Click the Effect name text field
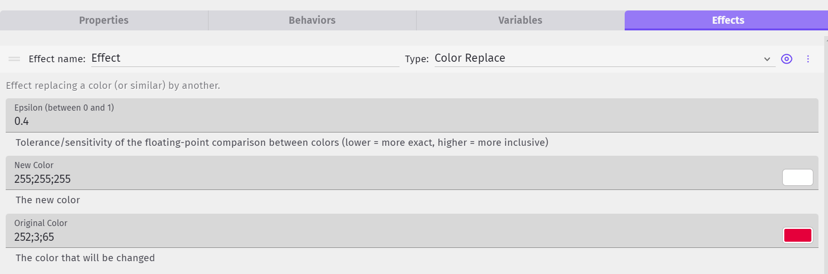This screenshot has height=274, width=828. 245,58
